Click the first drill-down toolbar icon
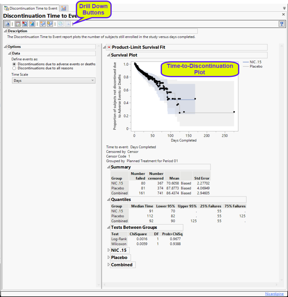Viewport: 288px width, 297px height. click(7, 24)
